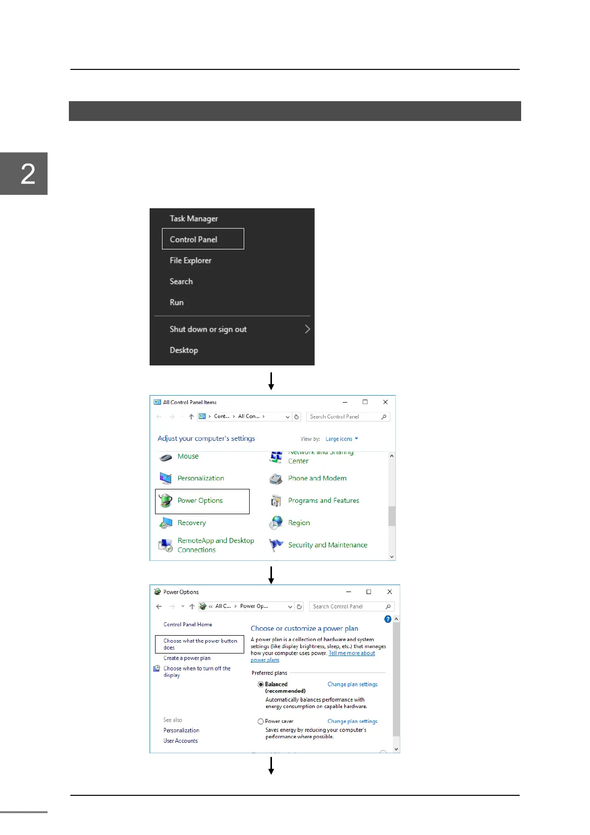Open recent locations dropdown in Power Options window

tap(183, 606)
